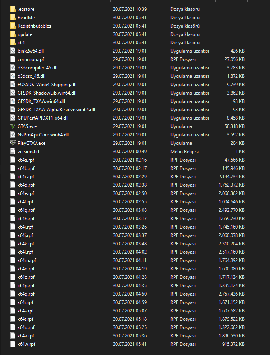Select the PlayGTAV.exe application icon
The image size is (270, 355).
(13, 143)
